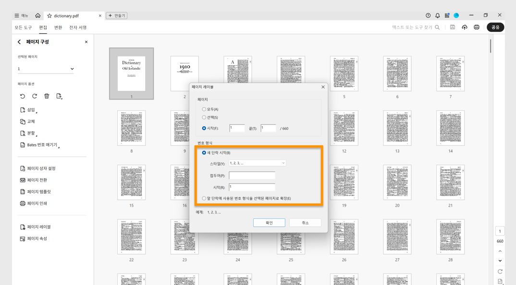
Task: Close the dictionary.pdf tab
Action: [x=100, y=15]
